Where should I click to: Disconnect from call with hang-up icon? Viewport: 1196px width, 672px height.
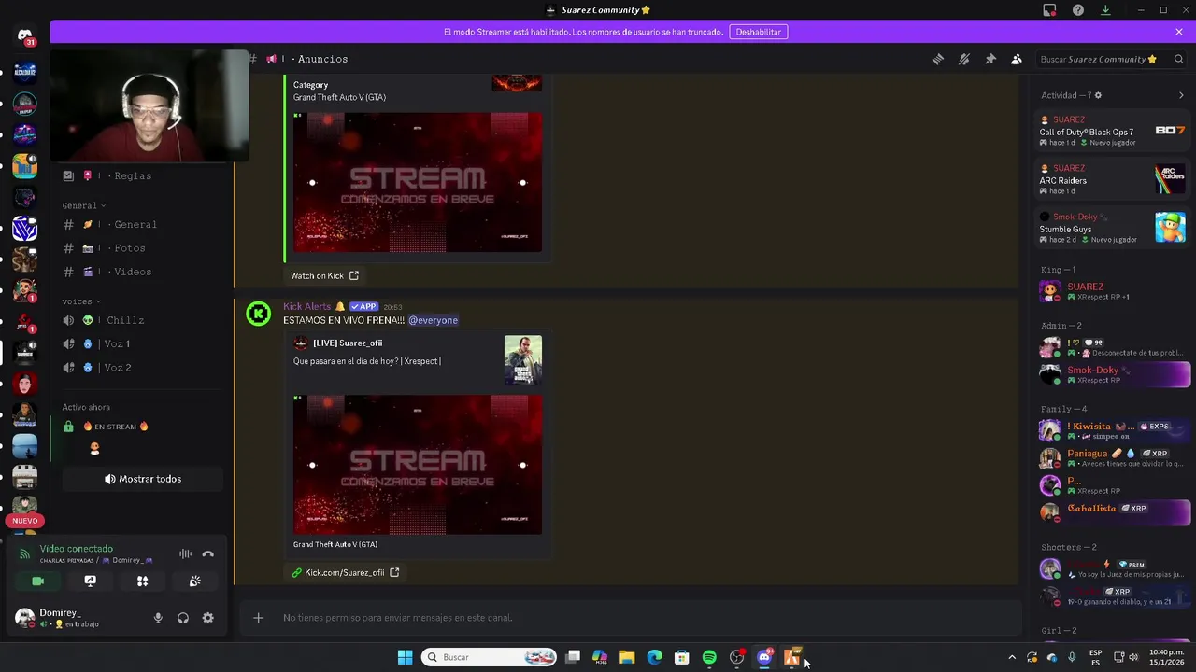[x=208, y=553]
